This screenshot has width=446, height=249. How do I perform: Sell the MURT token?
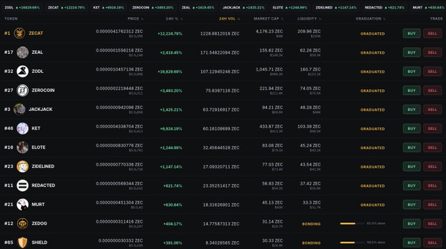432,204
